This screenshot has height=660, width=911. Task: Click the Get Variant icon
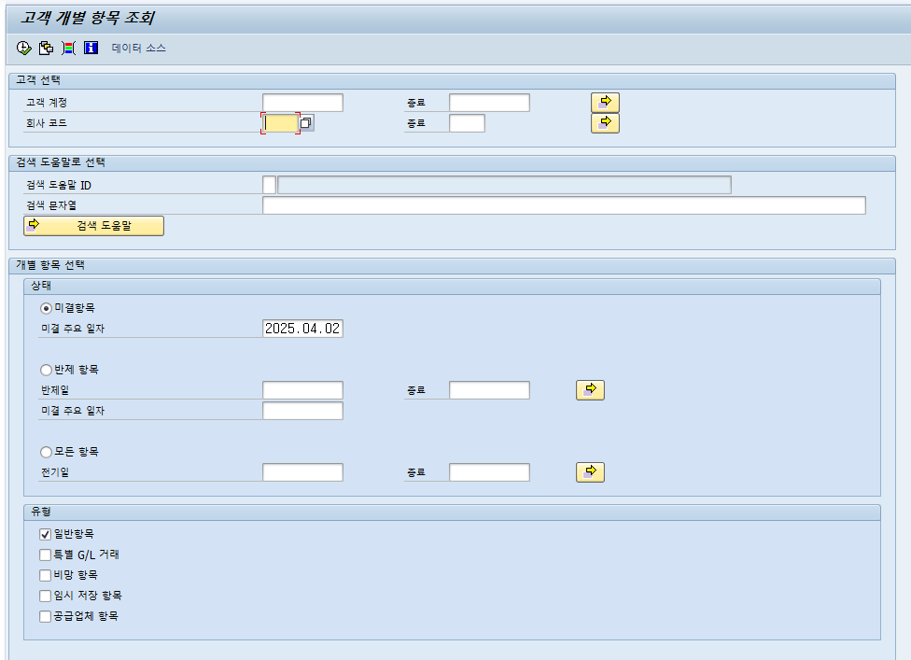coord(46,49)
